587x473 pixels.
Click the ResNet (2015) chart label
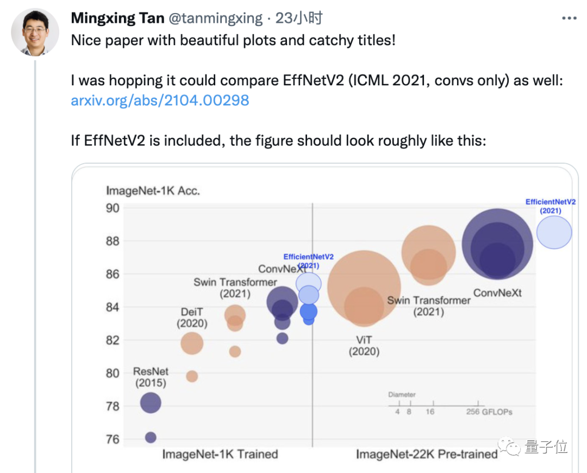coord(151,377)
